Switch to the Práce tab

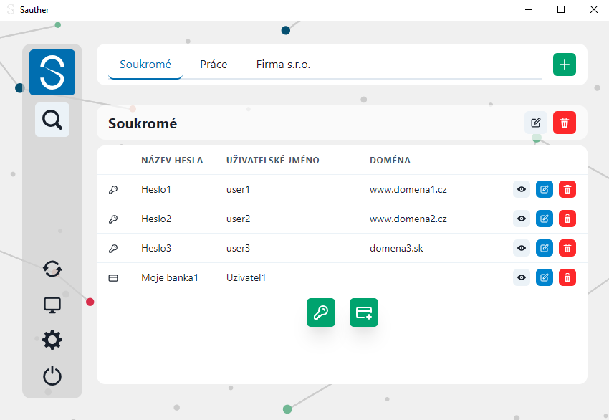click(x=214, y=65)
